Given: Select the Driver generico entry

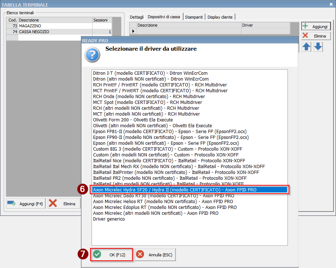Looking at the screenshot, I should [x=109, y=219].
